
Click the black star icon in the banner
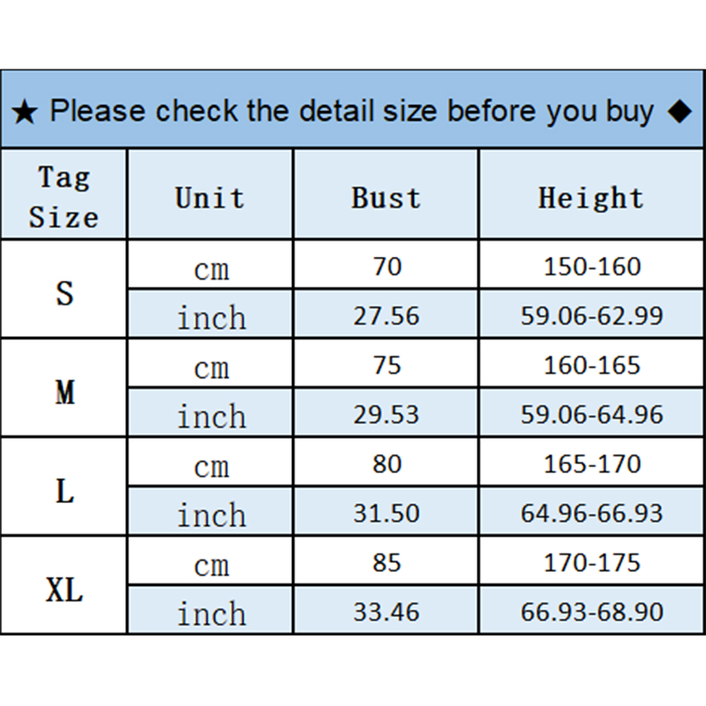click(26, 113)
